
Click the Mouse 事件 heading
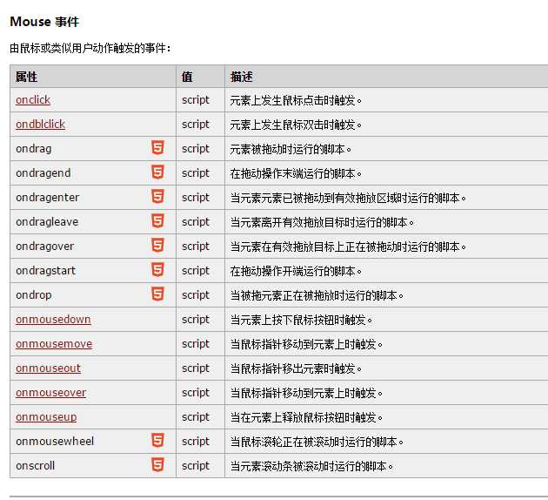click(44, 22)
